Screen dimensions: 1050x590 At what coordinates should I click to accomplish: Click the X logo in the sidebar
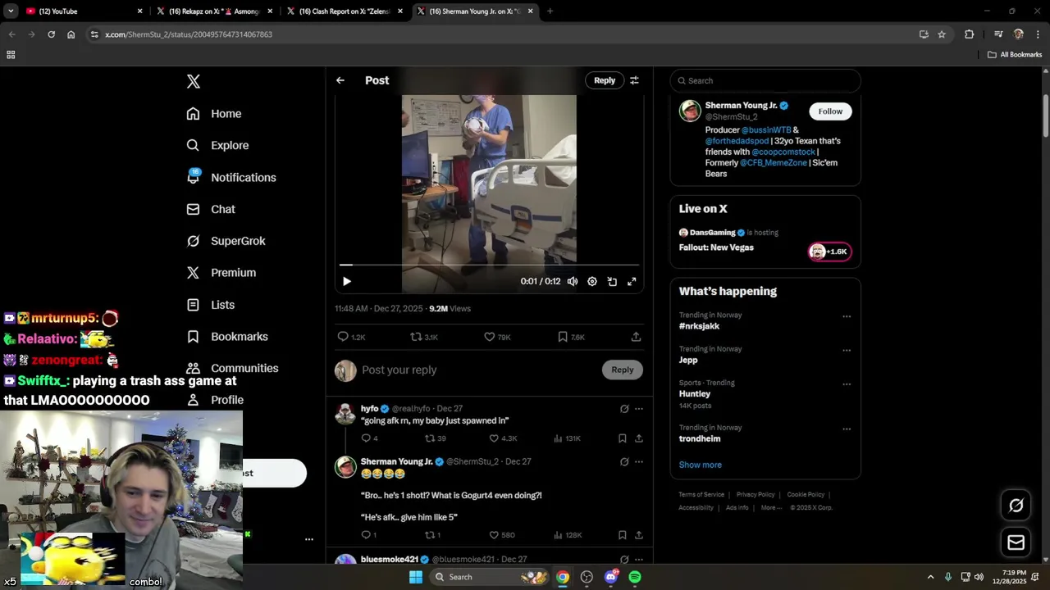click(193, 81)
